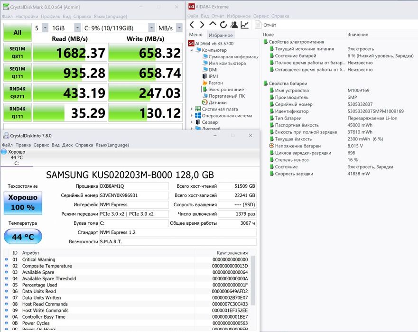Click the Composite Temperature attribute row
This screenshot has height=332, width=418.
point(126,266)
